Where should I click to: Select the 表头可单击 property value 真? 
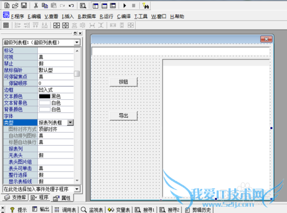tap(56, 168)
